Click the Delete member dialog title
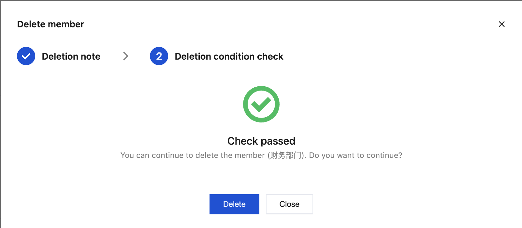522x228 pixels. [51, 24]
